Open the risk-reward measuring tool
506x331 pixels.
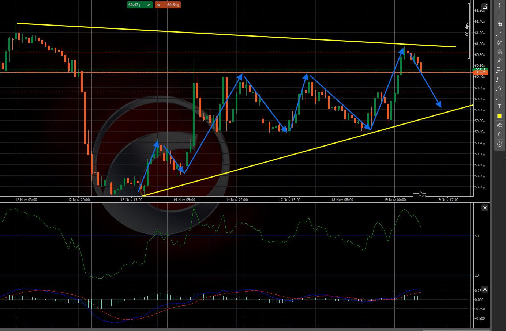[499, 97]
